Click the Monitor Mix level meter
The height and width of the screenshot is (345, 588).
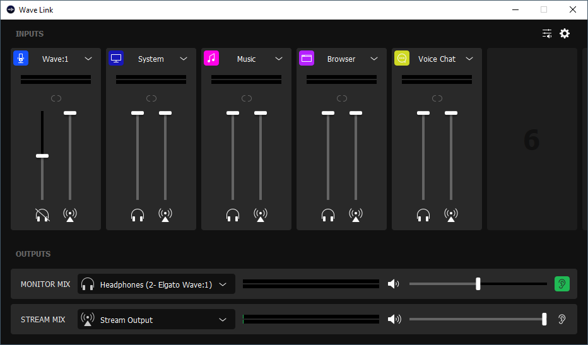tap(311, 284)
